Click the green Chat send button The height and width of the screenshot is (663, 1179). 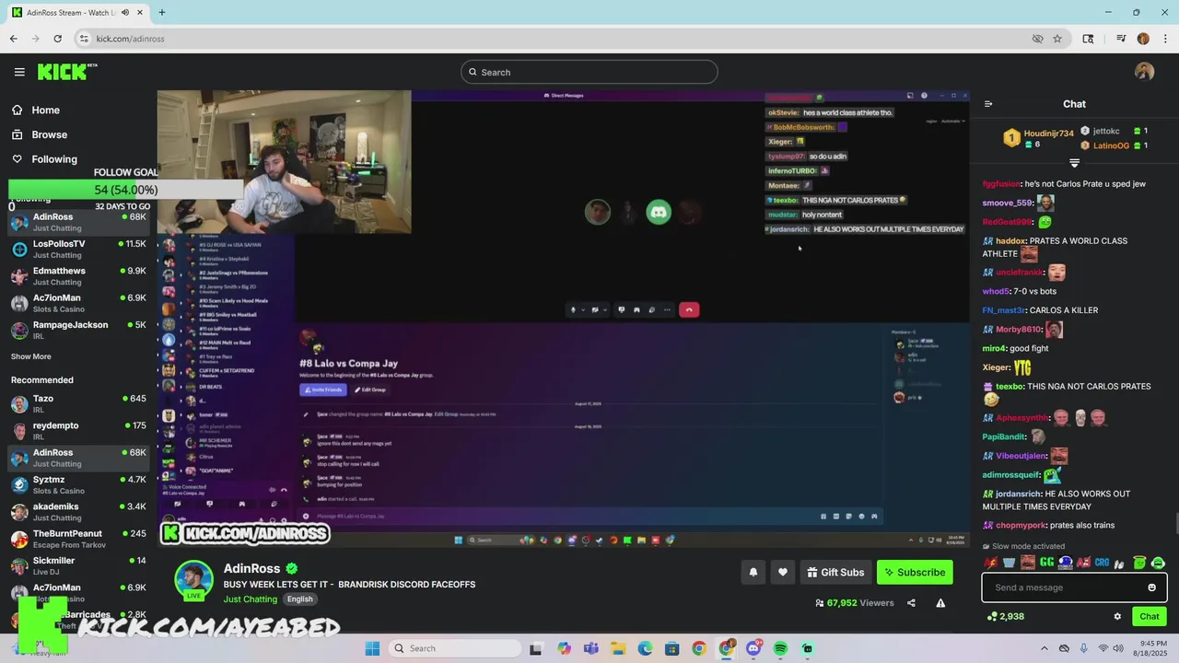[x=1150, y=616]
